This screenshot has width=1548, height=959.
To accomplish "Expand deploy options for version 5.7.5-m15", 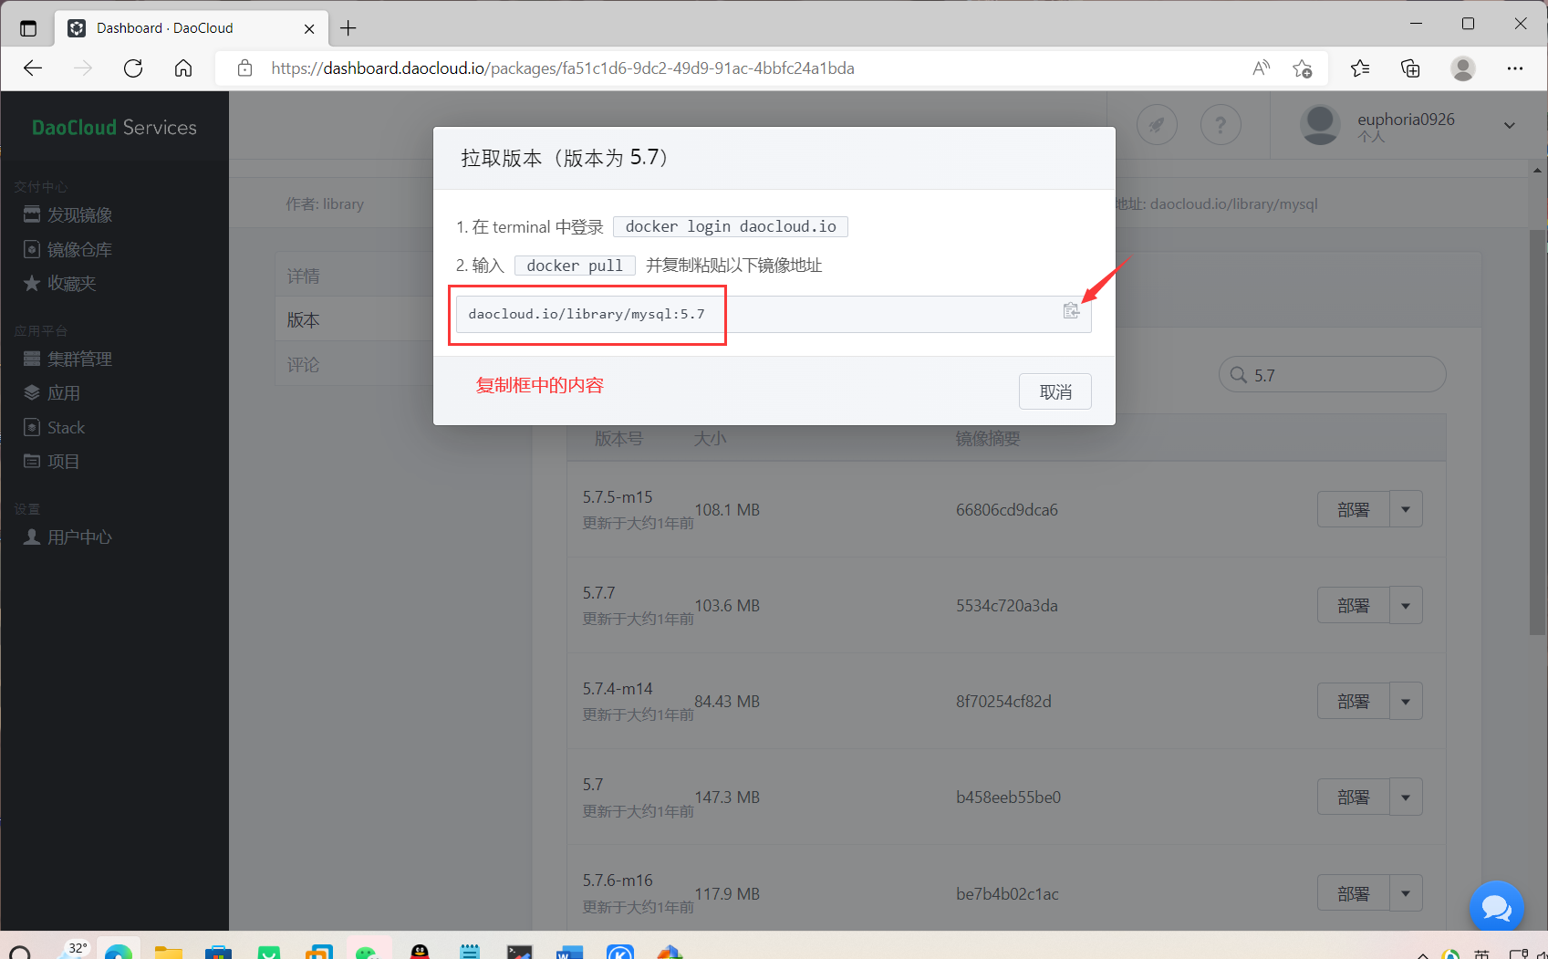I will (x=1406, y=509).
